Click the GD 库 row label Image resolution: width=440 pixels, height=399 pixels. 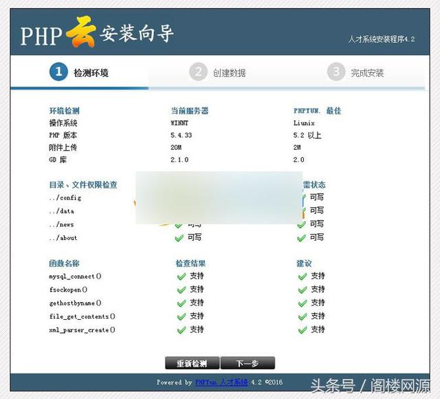point(58,160)
